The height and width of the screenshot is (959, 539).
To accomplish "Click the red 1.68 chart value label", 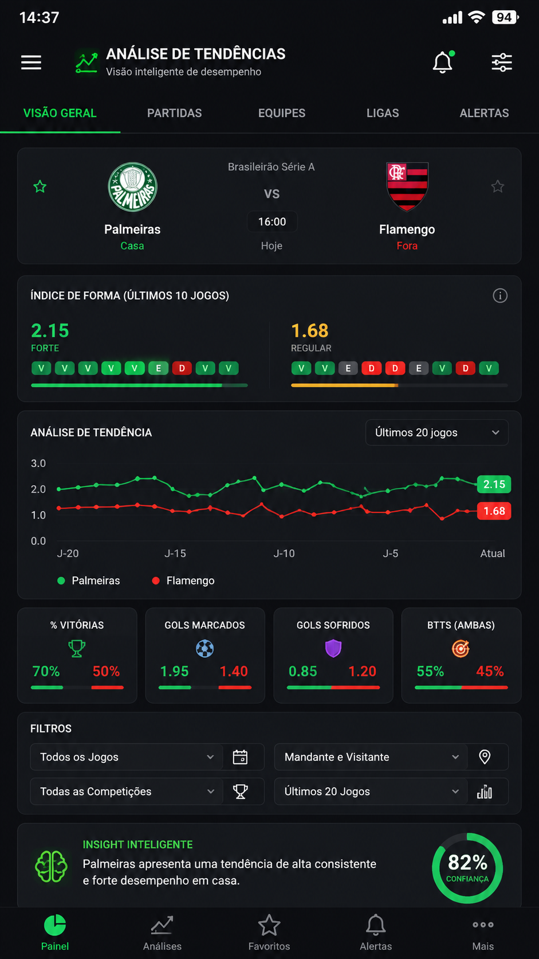I will pos(494,511).
